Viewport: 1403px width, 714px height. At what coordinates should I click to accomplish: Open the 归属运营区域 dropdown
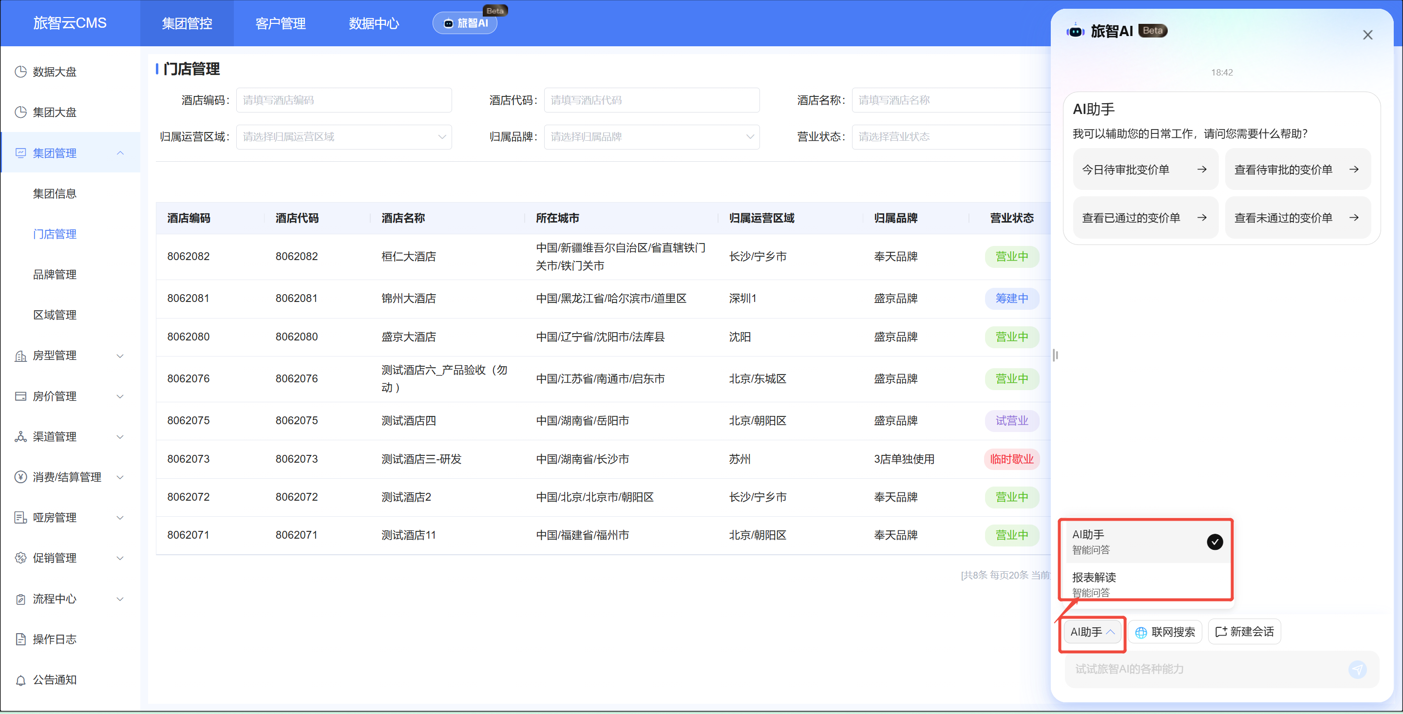click(343, 137)
